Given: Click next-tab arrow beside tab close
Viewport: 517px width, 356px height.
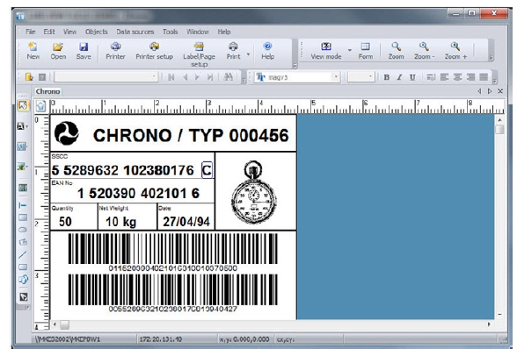Looking at the screenshot, I should [490, 91].
